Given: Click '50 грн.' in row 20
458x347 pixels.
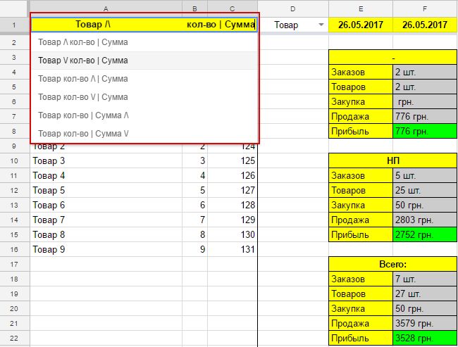Looking at the screenshot, I should 425,308.
